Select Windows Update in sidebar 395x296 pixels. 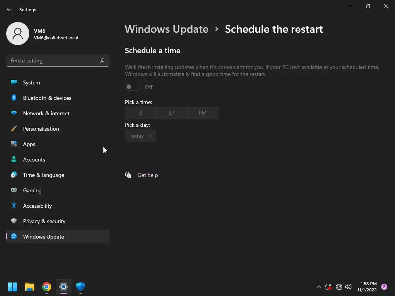58,237
